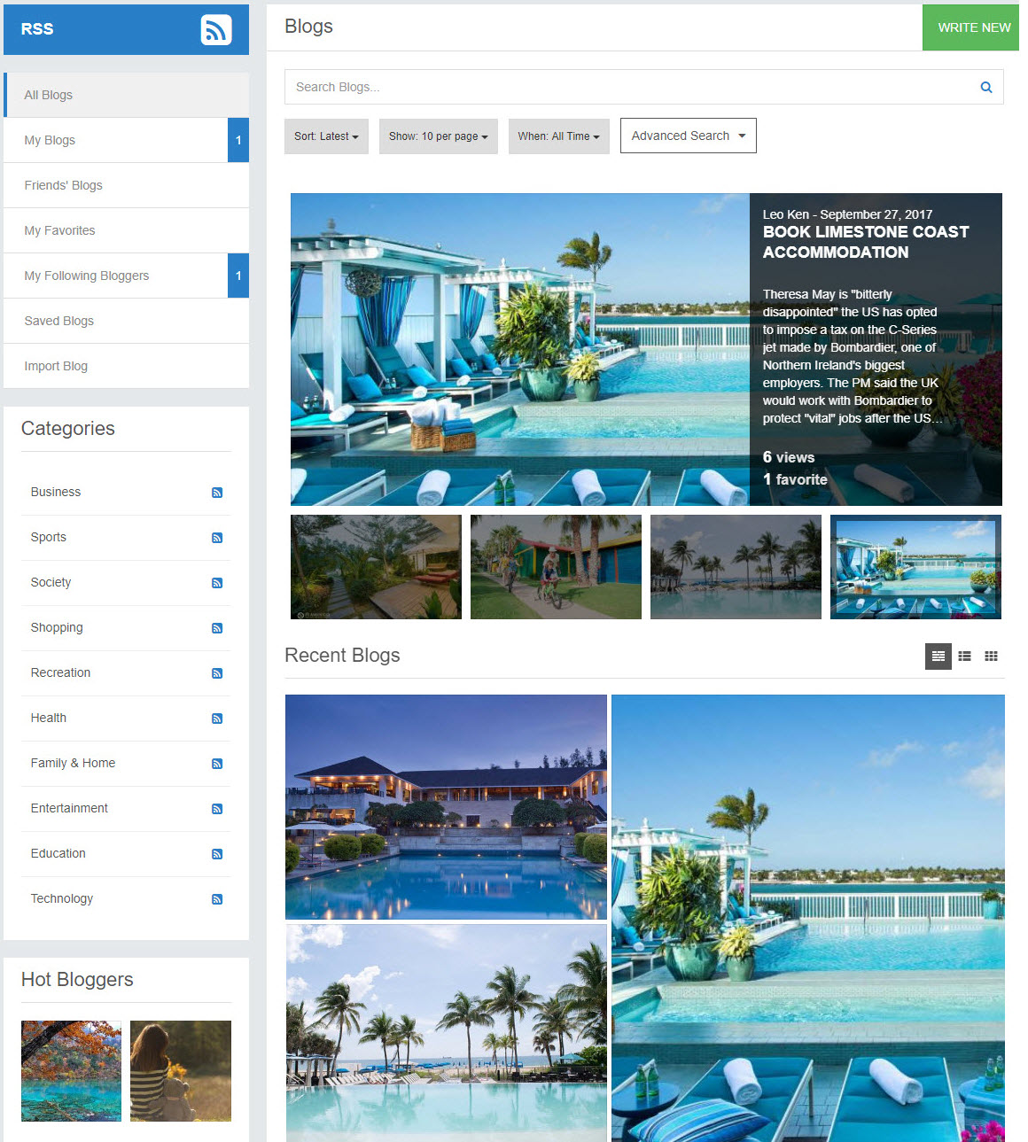Open the Family & Home category link
1028x1142 pixels.
tap(73, 763)
